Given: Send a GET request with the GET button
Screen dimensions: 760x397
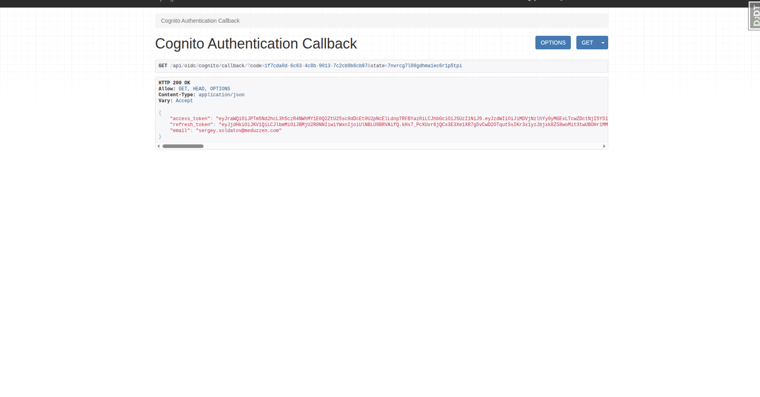Looking at the screenshot, I should [x=587, y=43].
